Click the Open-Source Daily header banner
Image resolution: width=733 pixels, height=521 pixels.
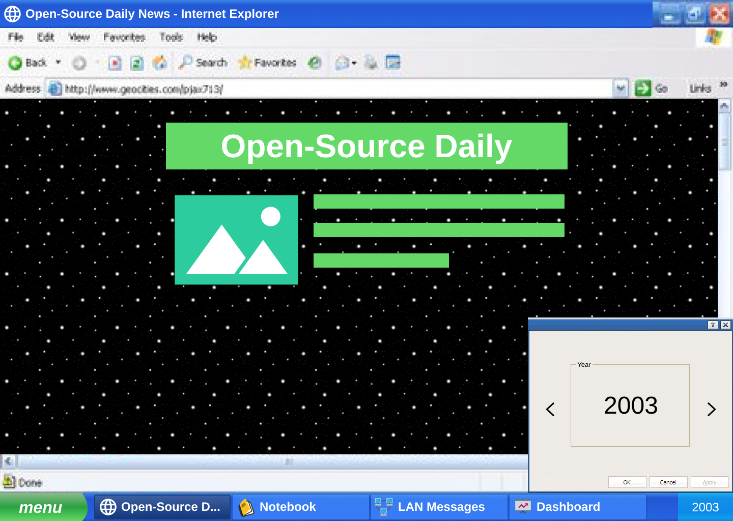click(366, 146)
